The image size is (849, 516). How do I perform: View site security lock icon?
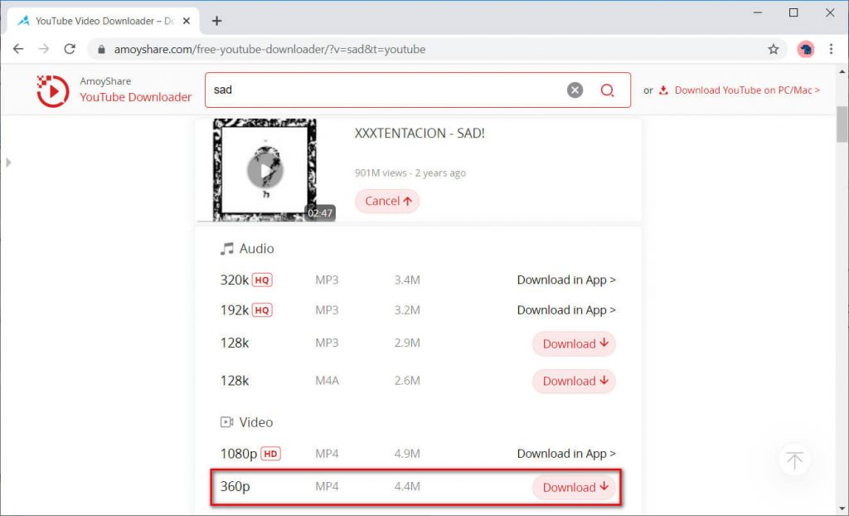coord(101,49)
